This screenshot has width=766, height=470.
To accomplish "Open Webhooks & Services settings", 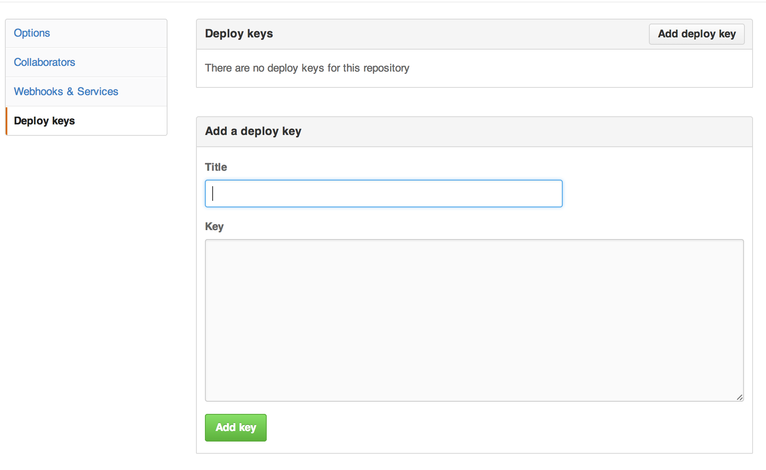I will [x=66, y=91].
